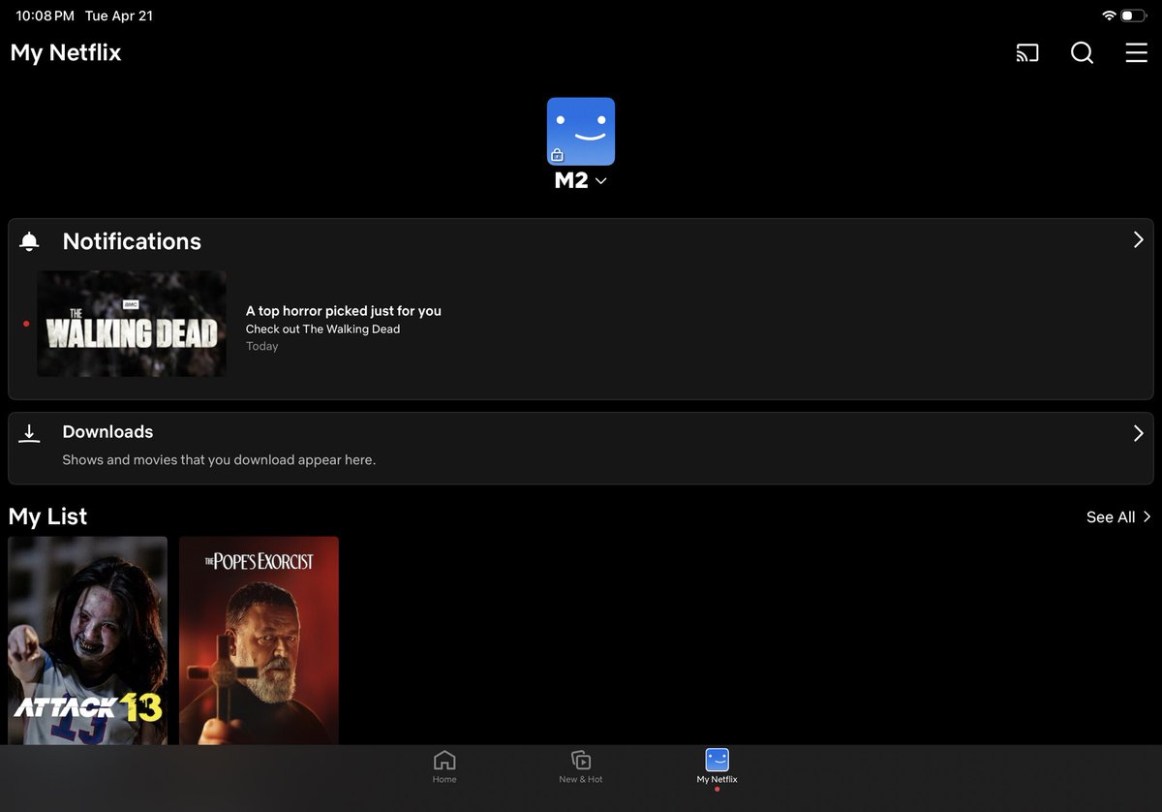Open The Pope's Exorcist poster
1162x812 pixels.
[259, 640]
